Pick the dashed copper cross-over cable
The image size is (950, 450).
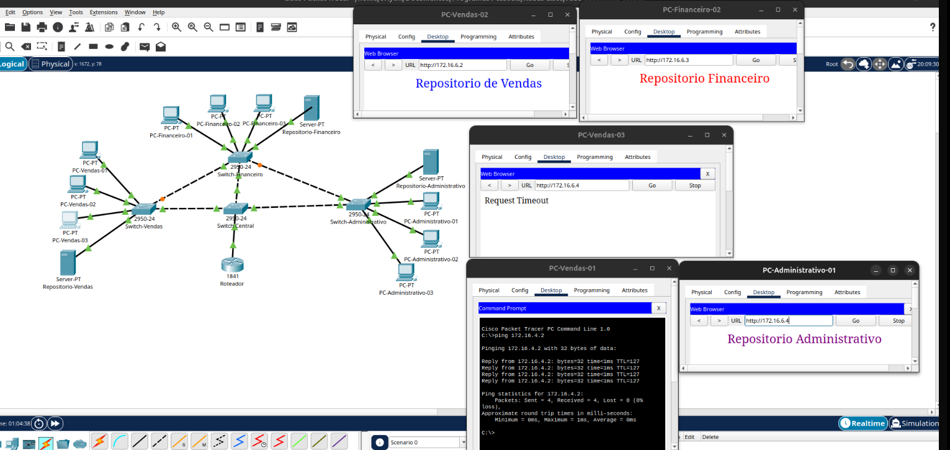(159, 441)
